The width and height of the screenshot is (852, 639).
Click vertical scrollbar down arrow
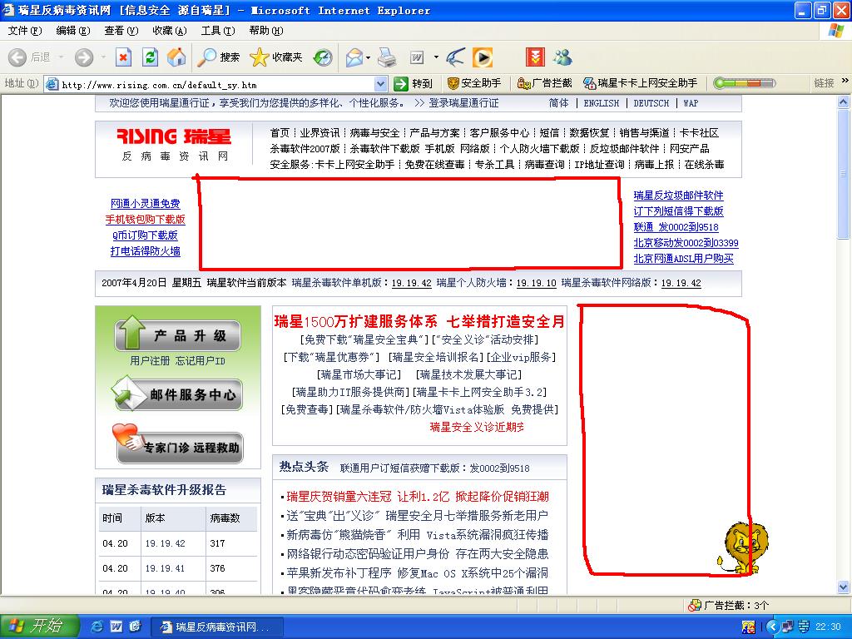[x=844, y=587]
